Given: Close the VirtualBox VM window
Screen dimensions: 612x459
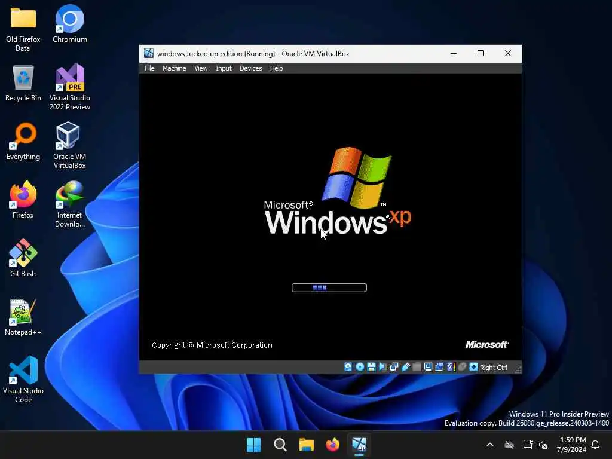Looking at the screenshot, I should pos(508,53).
